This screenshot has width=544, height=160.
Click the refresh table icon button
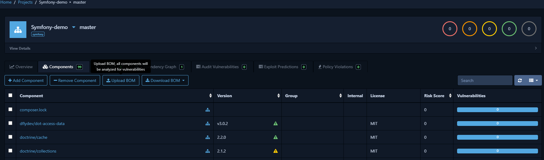(x=520, y=80)
